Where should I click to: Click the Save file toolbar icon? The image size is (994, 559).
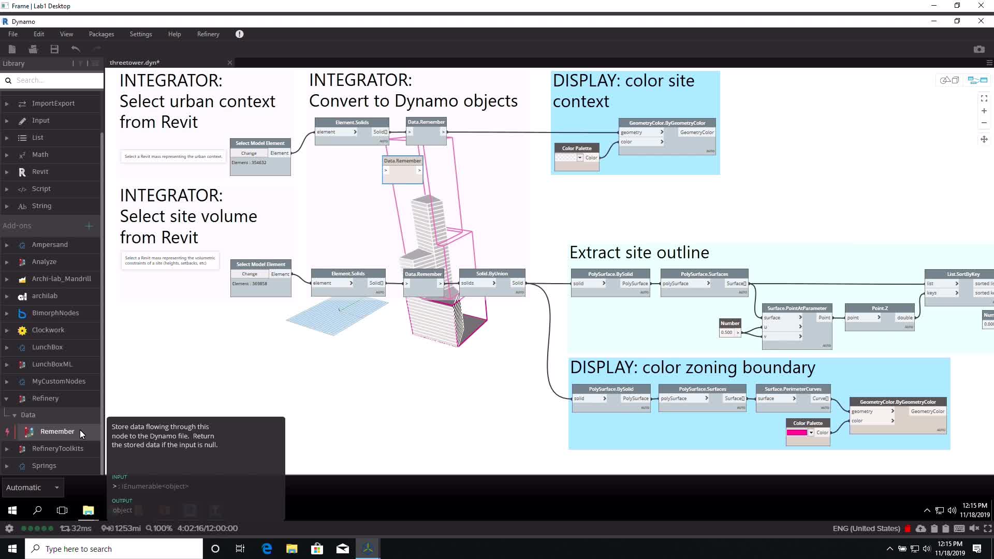point(54,49)
